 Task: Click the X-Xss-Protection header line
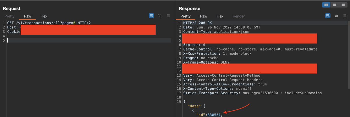(x=217, y=53)
